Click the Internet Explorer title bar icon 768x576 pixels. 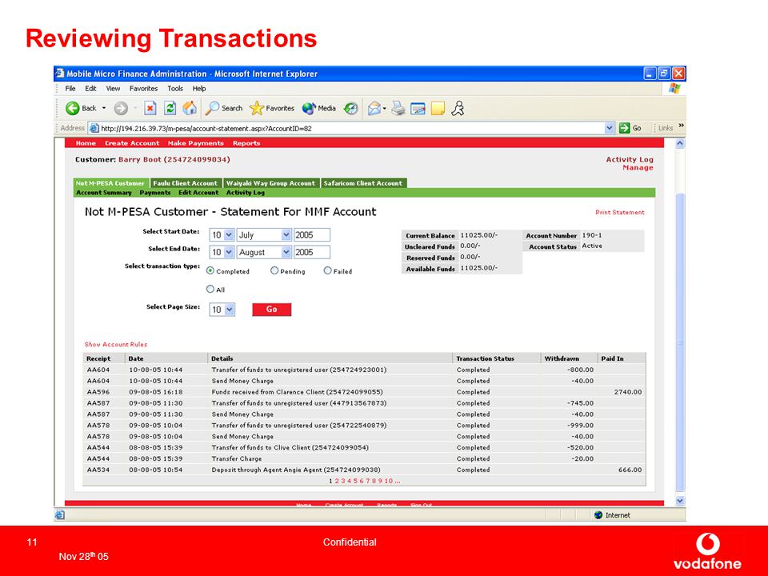(60, 74)
